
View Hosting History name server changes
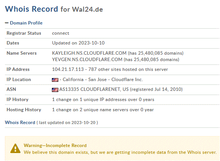(x=103, y=110)
